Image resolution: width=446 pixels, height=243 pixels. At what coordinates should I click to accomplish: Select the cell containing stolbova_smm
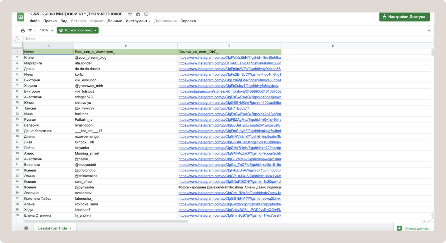(126, 204)
